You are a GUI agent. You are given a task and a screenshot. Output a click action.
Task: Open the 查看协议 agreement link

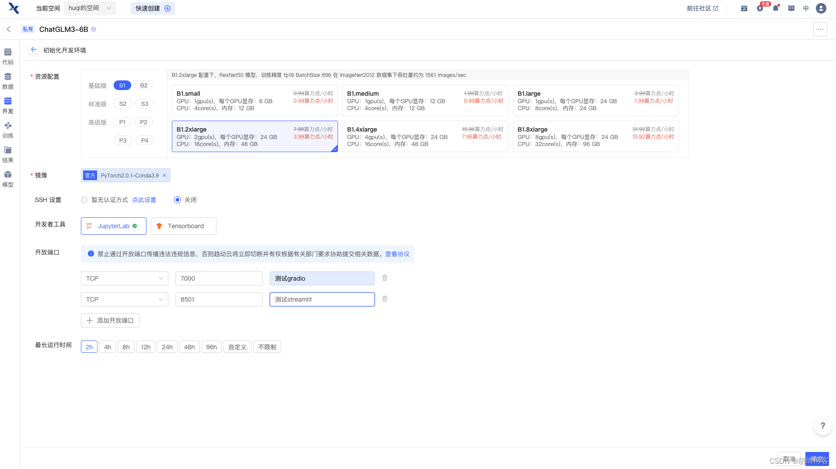(397, 254)
